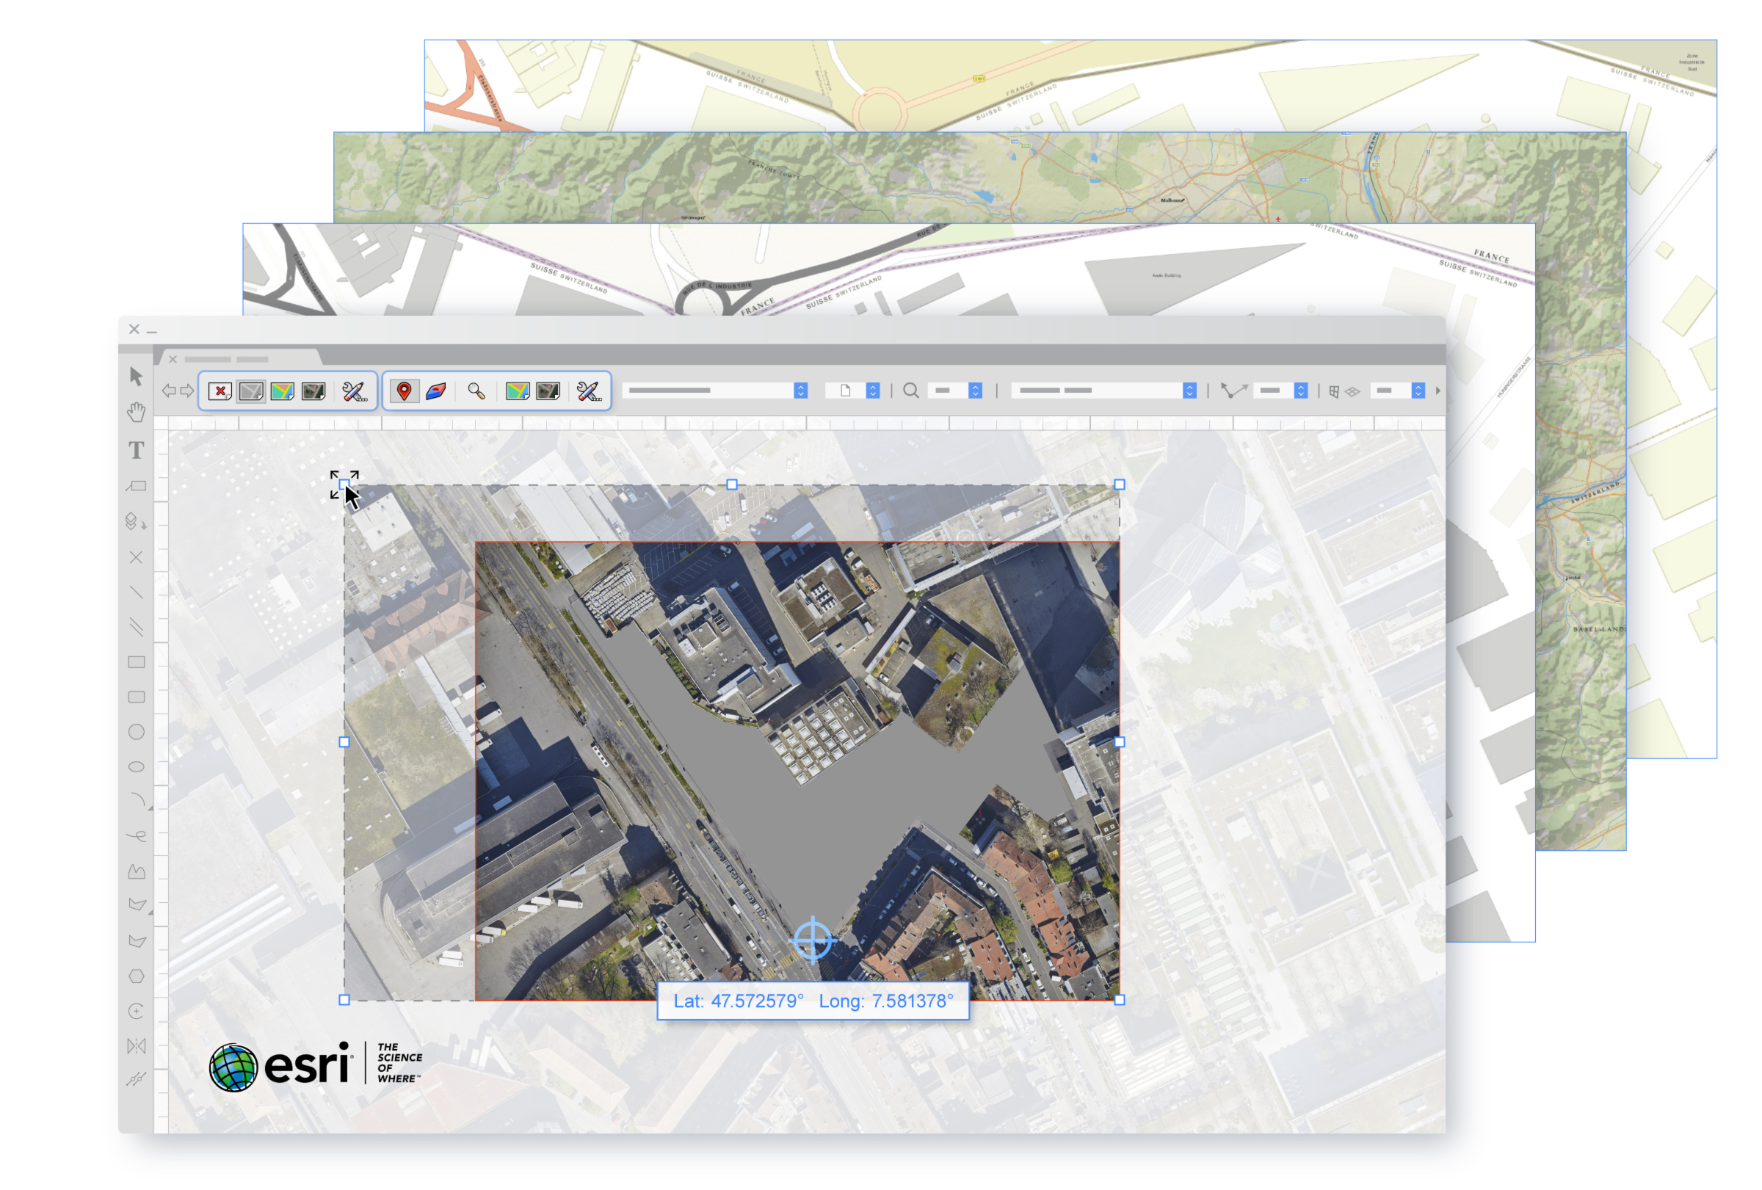Click the red X remove map icon

click(220, 391)
